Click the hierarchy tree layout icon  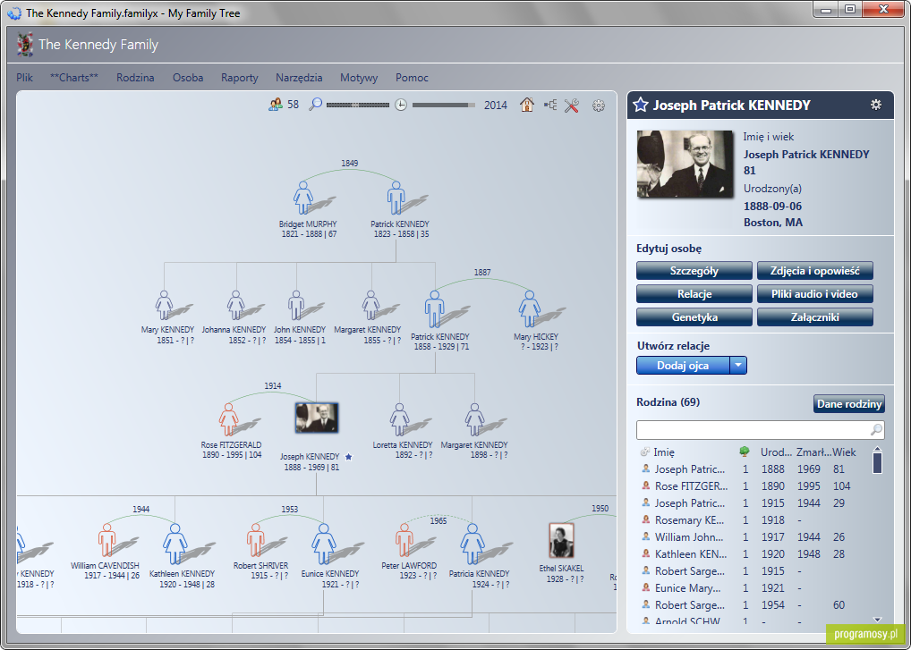(550, 105)
